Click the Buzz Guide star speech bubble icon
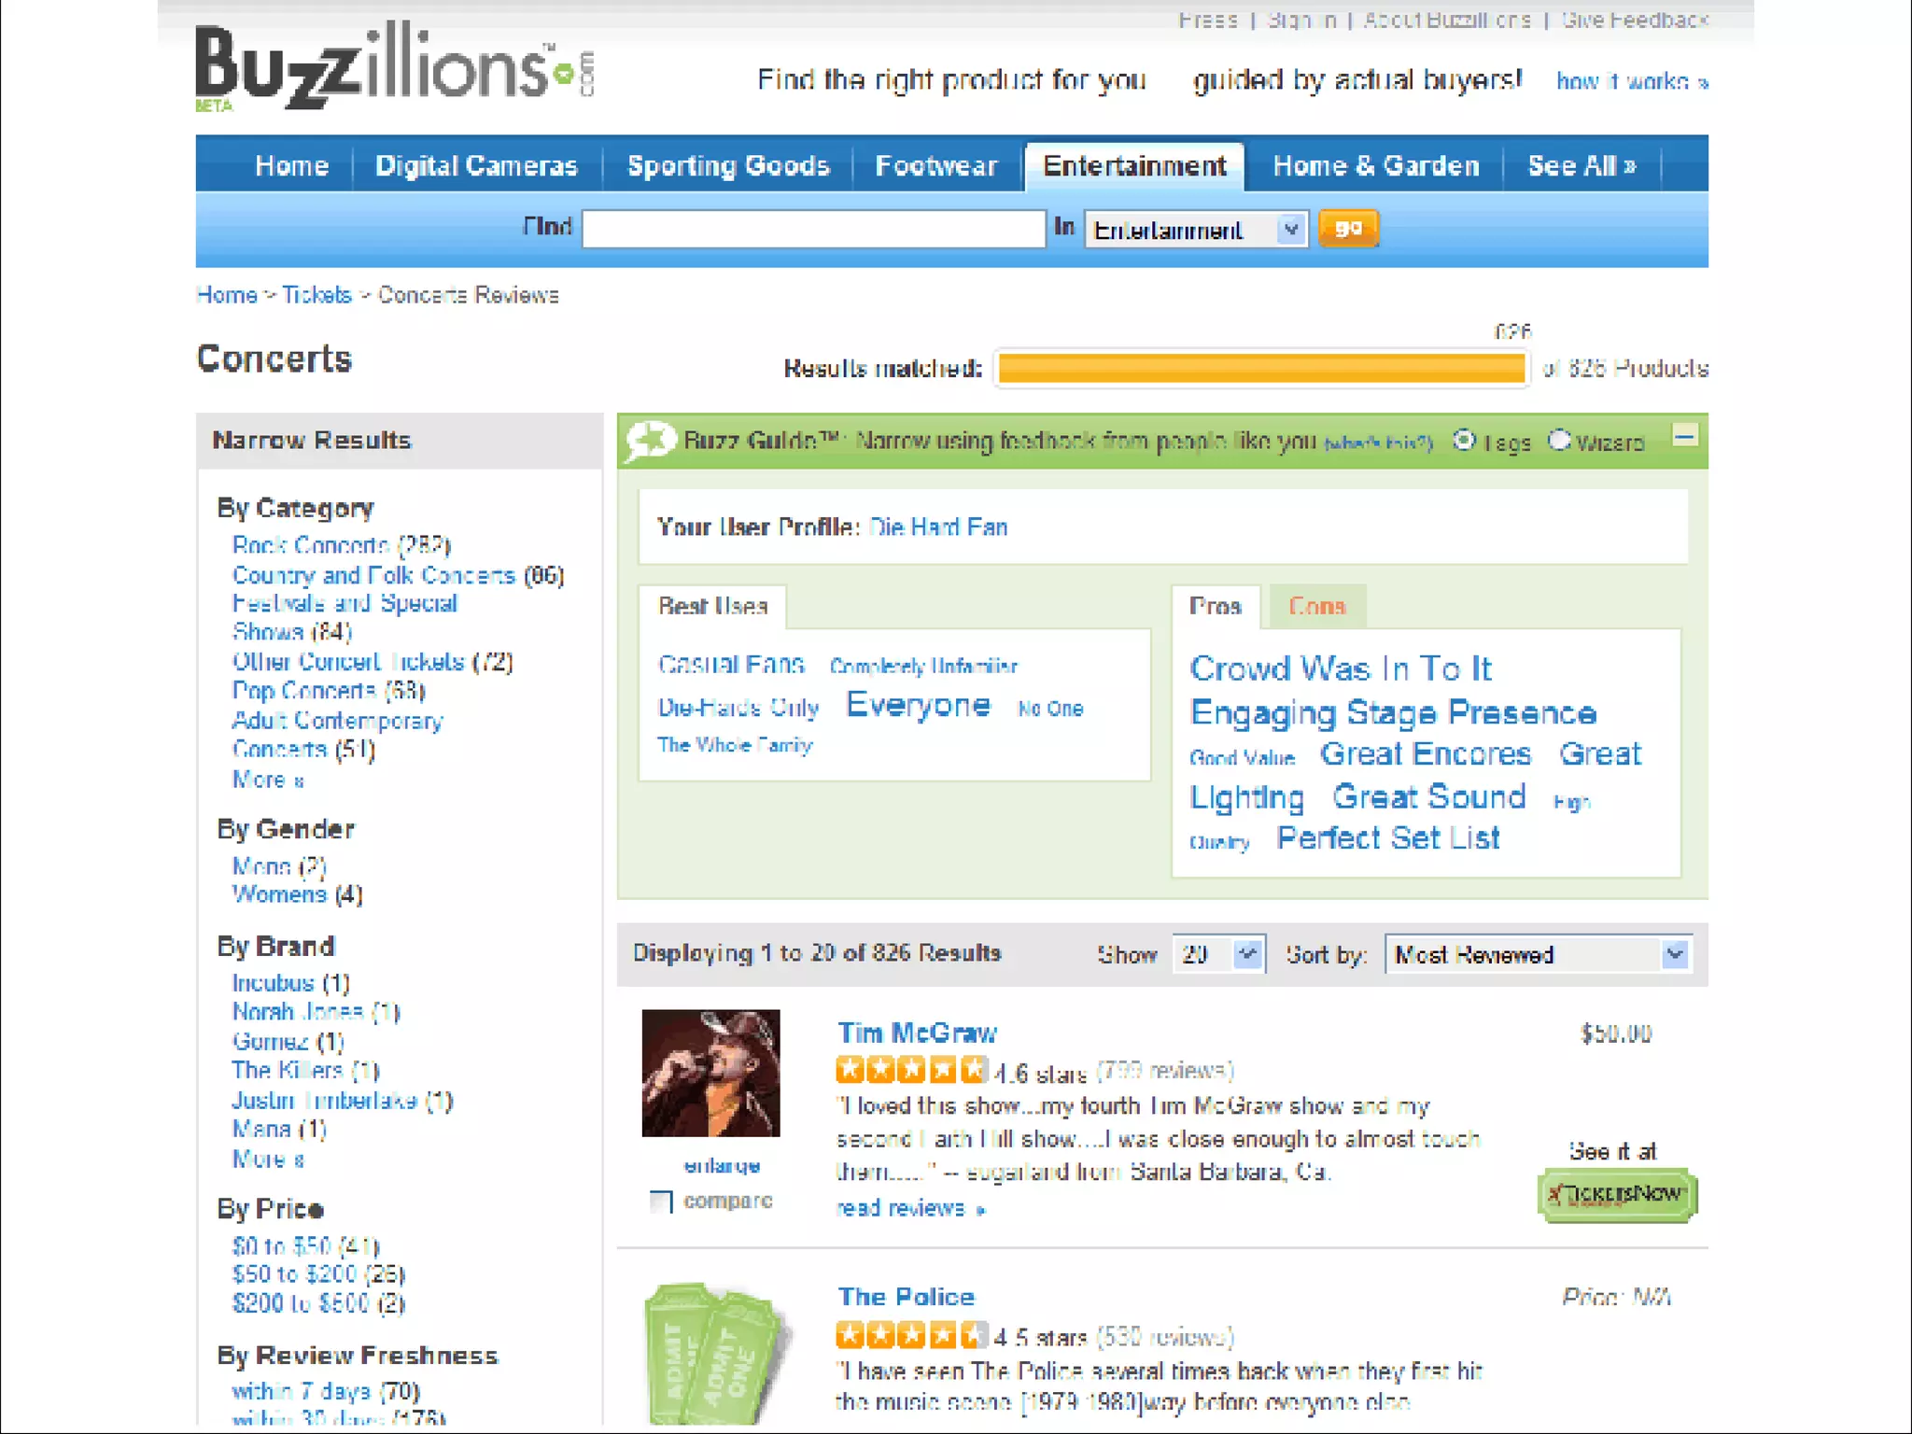 pyautogui.click(x=651, y=441)
